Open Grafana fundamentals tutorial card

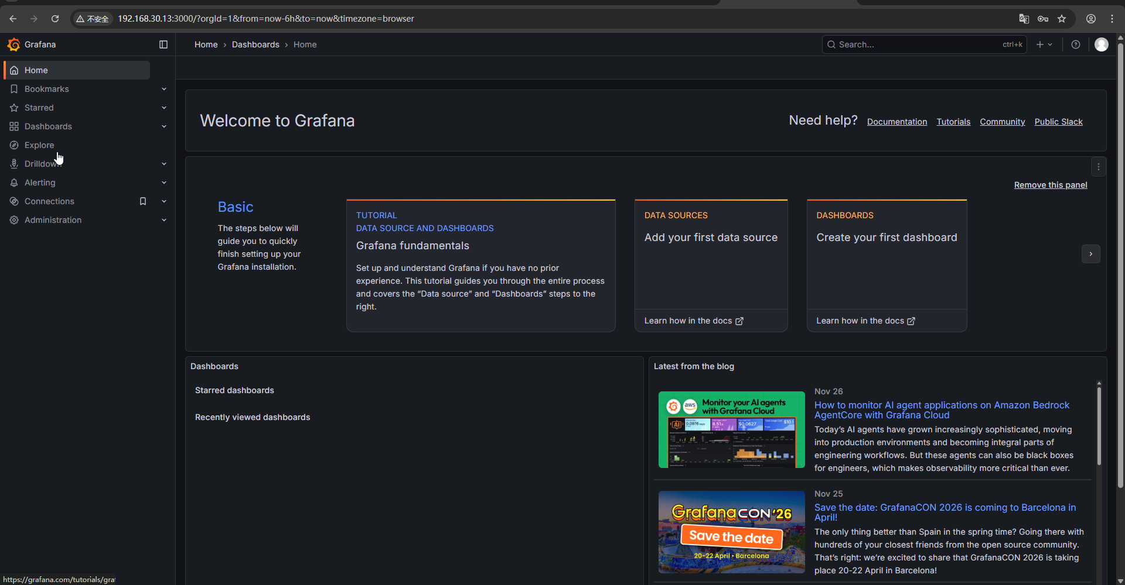481,266
